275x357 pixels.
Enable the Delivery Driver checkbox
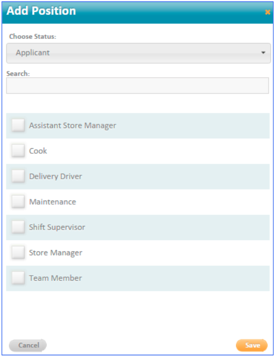(x=18, y=176)
